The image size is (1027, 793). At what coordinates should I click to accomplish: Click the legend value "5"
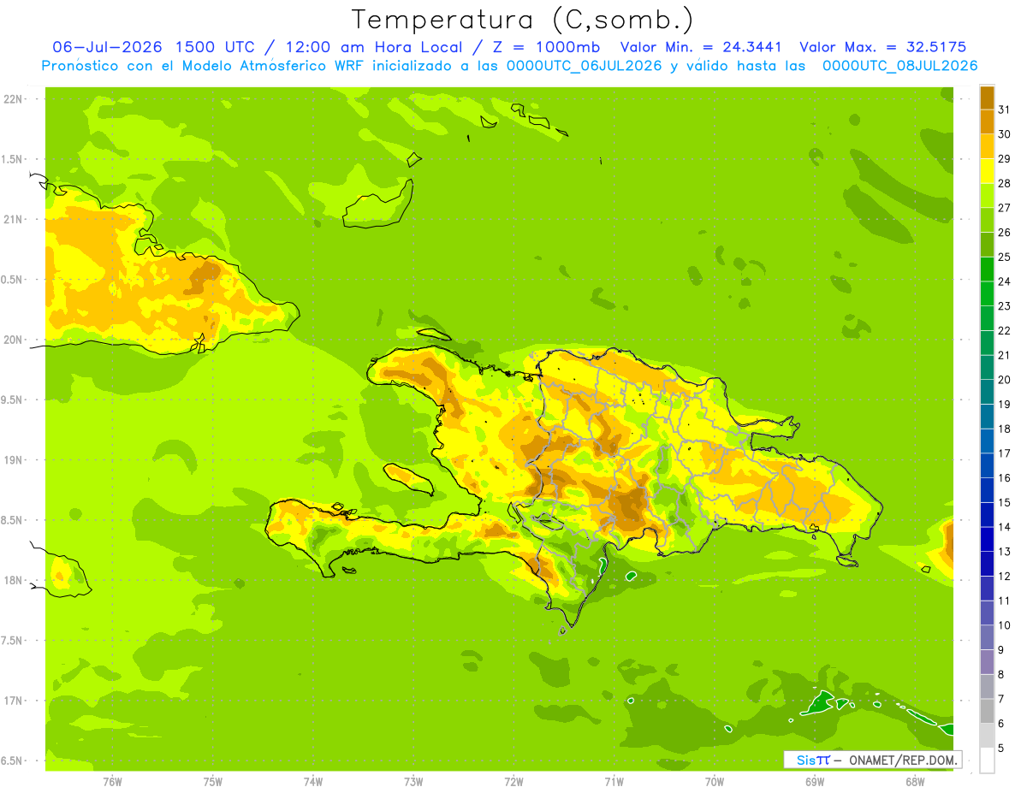click(1000, 749)
